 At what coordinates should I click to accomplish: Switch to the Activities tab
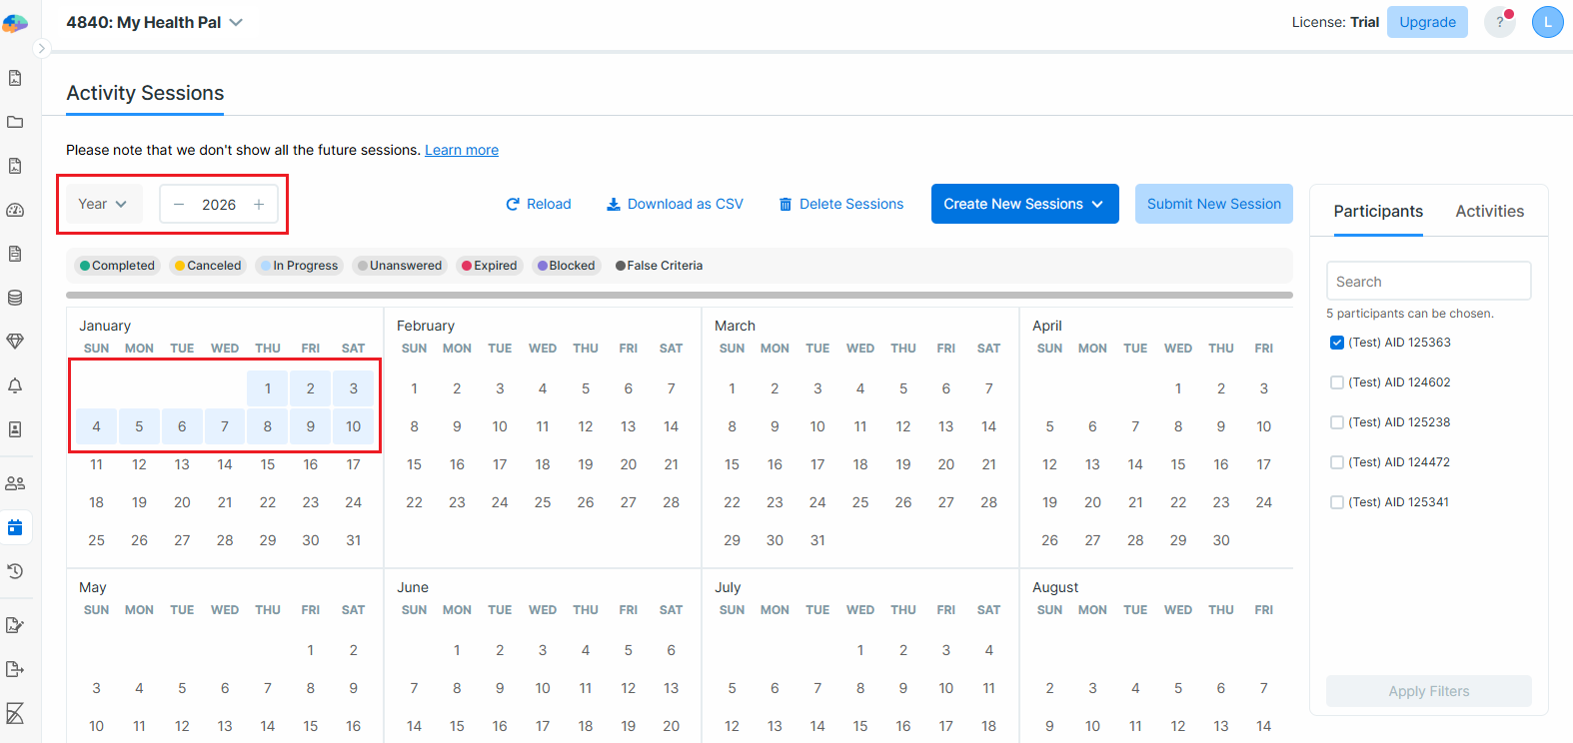[1489, 211]
